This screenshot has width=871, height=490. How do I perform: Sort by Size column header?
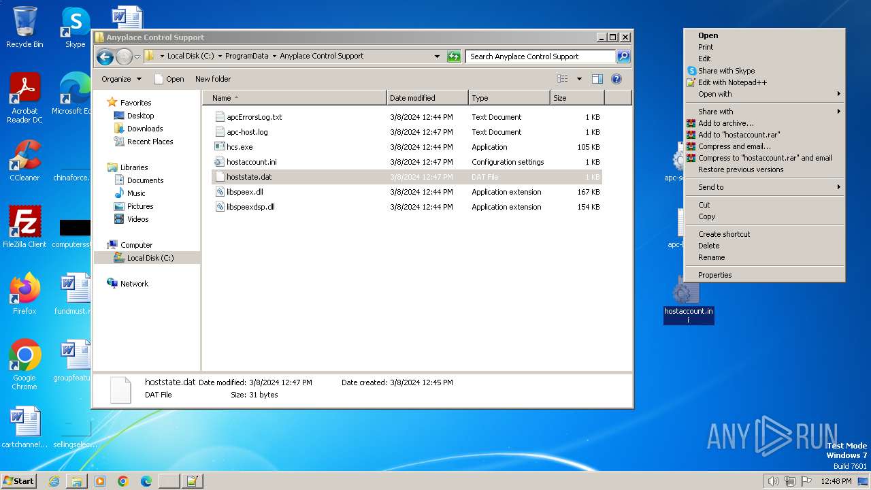coord(577,98)
